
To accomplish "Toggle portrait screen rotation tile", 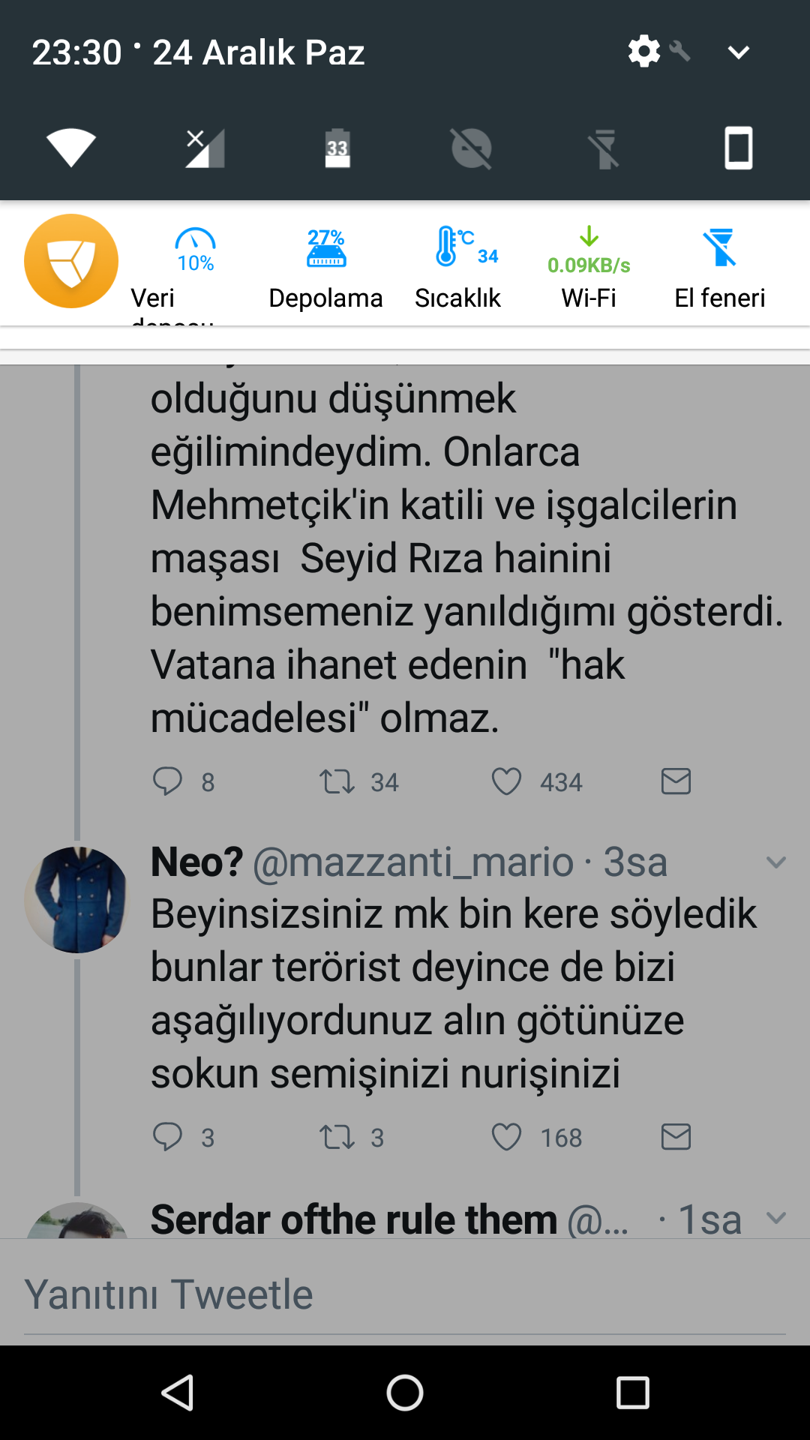I will point(738,147).
